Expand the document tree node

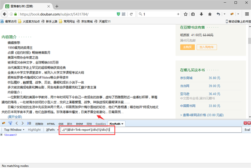click(x=1, y=135)
